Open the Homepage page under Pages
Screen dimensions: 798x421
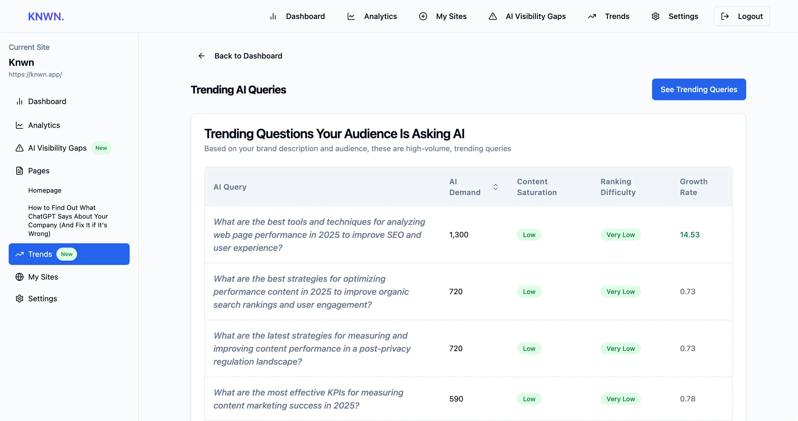[x=44, y=190]
